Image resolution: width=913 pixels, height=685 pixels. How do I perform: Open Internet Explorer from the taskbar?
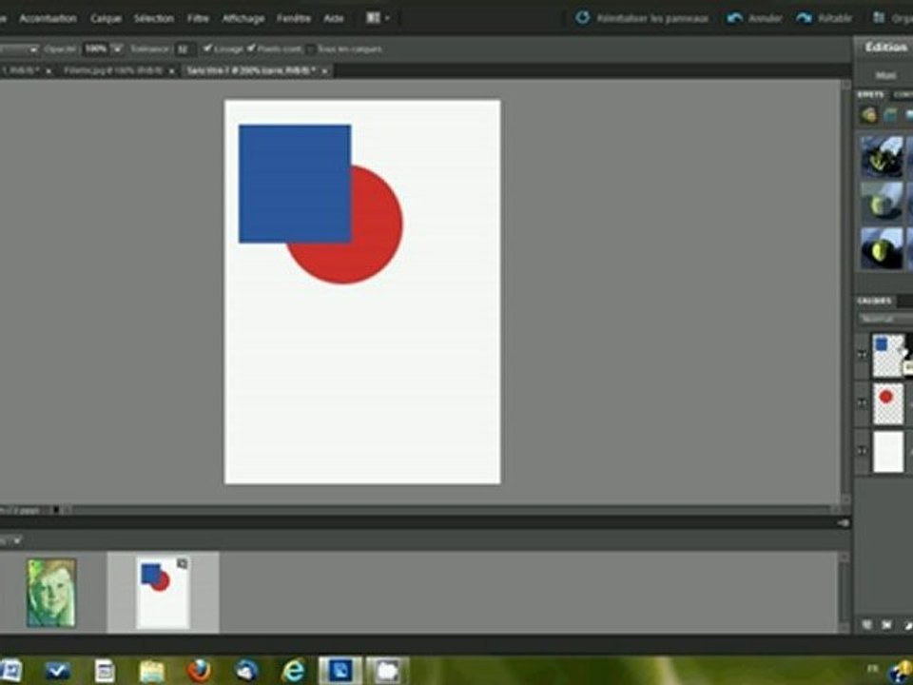coord(293,671)
